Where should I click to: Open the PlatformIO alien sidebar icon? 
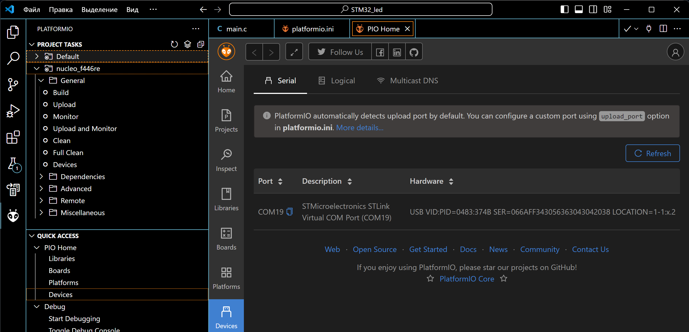tap(13, 216)
